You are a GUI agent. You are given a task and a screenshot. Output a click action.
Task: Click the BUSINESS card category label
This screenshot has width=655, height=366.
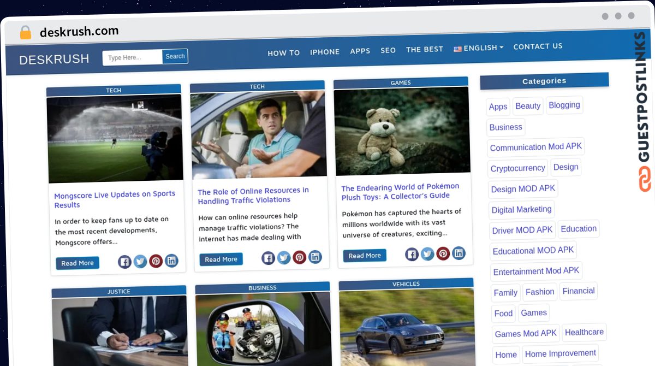(x=263, y=287)
